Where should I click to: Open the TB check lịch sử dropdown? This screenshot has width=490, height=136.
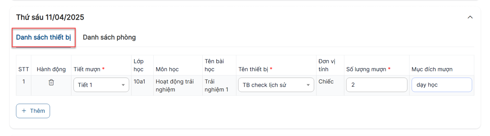(276, 85)
